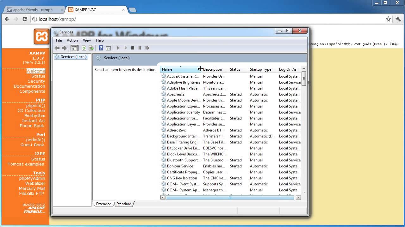Open the File menu in Services

(59, 40)
